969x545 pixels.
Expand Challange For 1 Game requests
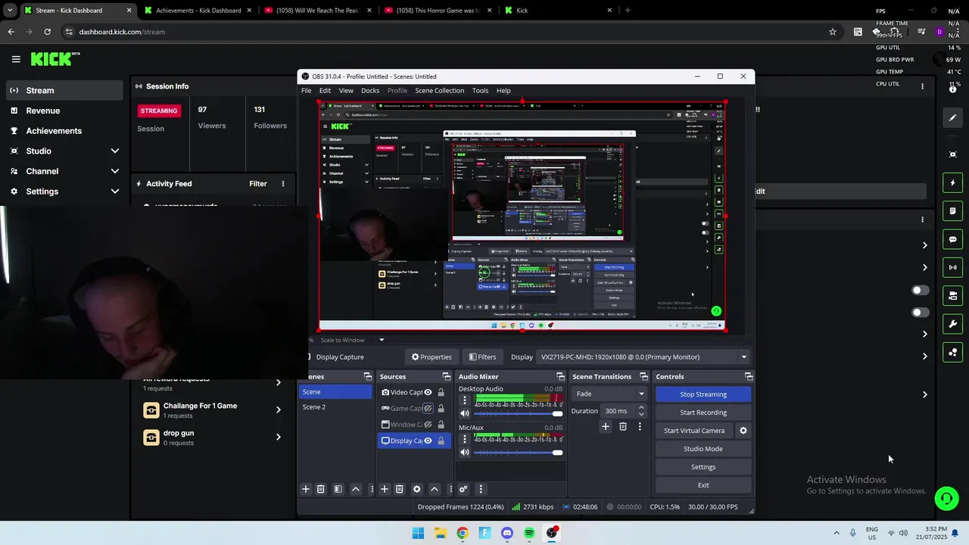pyautogui.click(x=278, y=410)
